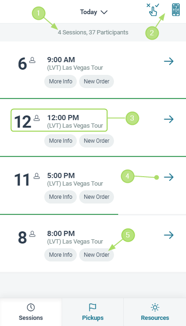186x326 pixels.
Task: Open the 5:00 PM session arrow
Action: (169, 177)
